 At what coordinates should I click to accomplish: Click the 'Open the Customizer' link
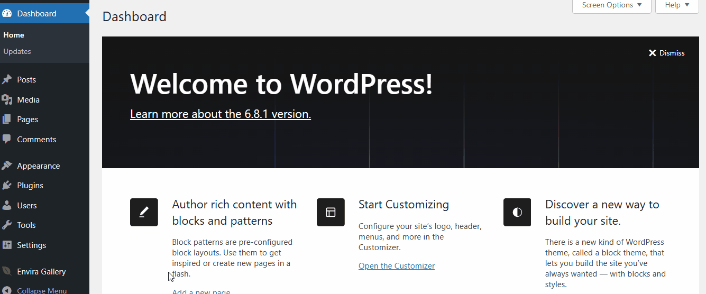pos(396,266)
